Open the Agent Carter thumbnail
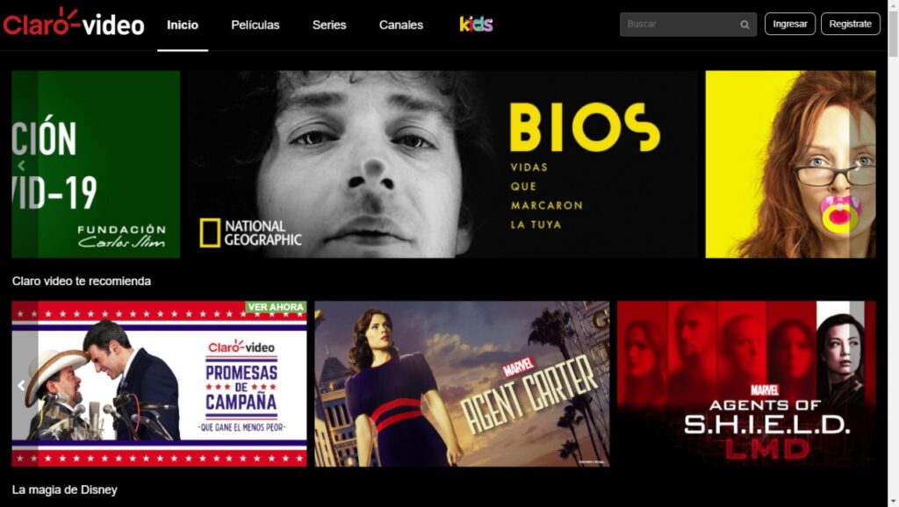The width and height of the screenshot is (899, 507). tap(462, 384)
